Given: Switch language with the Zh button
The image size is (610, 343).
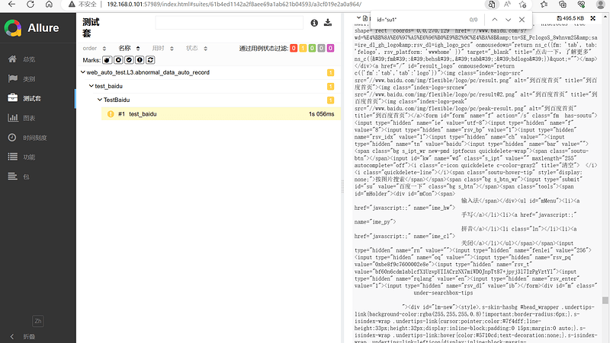Looking at the screenshot, I should (37, 321).
